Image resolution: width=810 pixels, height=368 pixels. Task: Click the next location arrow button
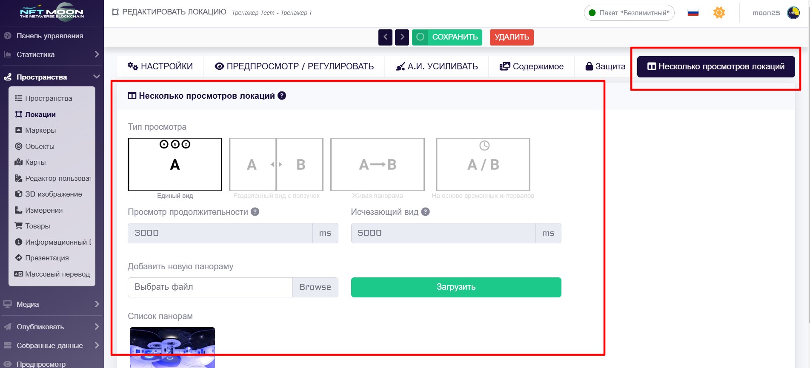[402, 37]
